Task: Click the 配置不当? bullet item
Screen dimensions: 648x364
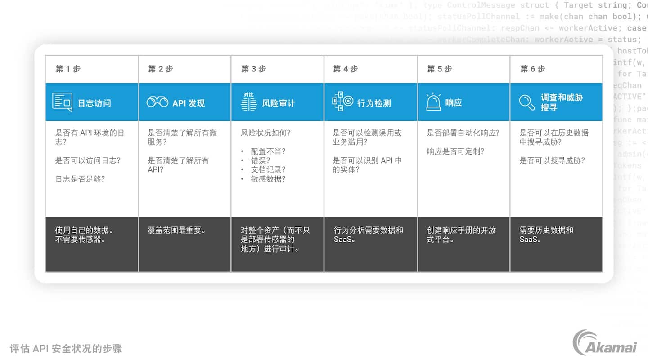Action: 268,151
